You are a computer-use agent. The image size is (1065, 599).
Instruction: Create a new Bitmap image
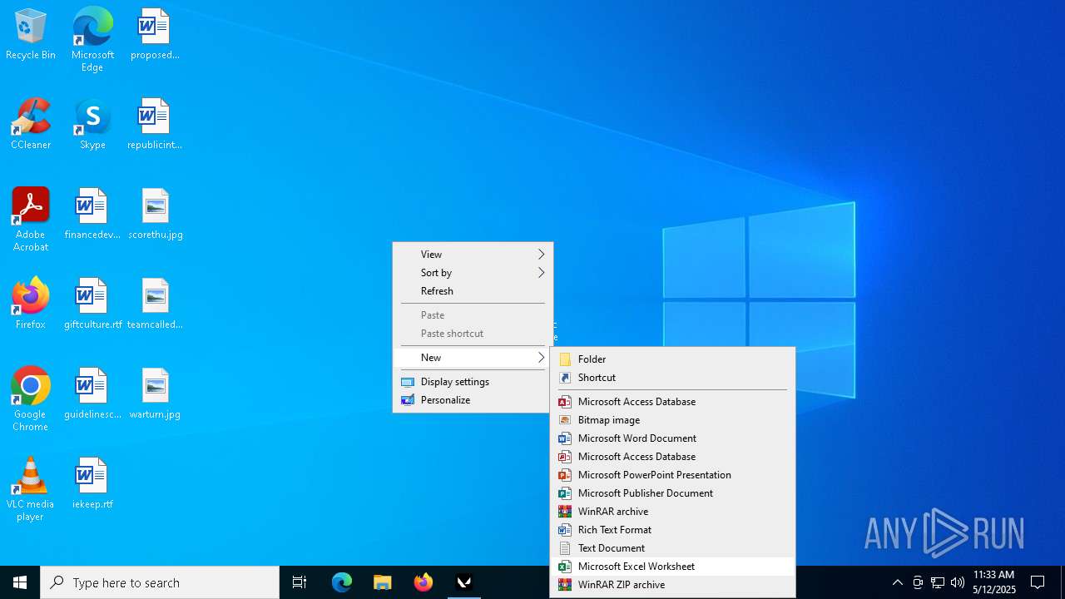click(672, 420)
